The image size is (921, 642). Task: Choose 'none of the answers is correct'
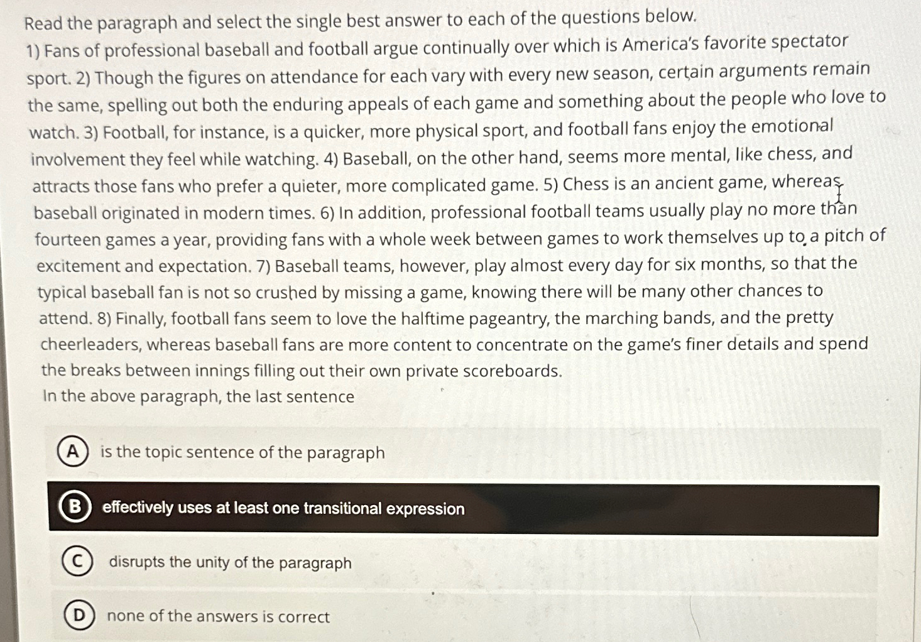coord(218,616)
